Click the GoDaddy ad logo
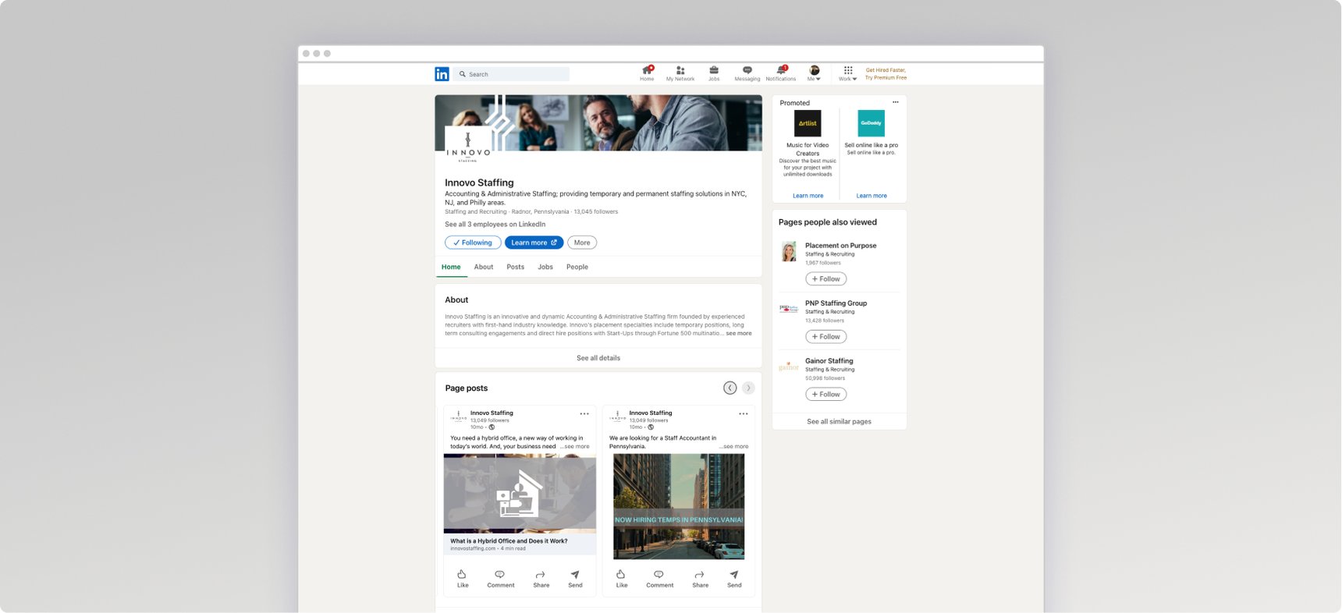Viewport: 1342px width, 613px height. click(x=871, y=123)
